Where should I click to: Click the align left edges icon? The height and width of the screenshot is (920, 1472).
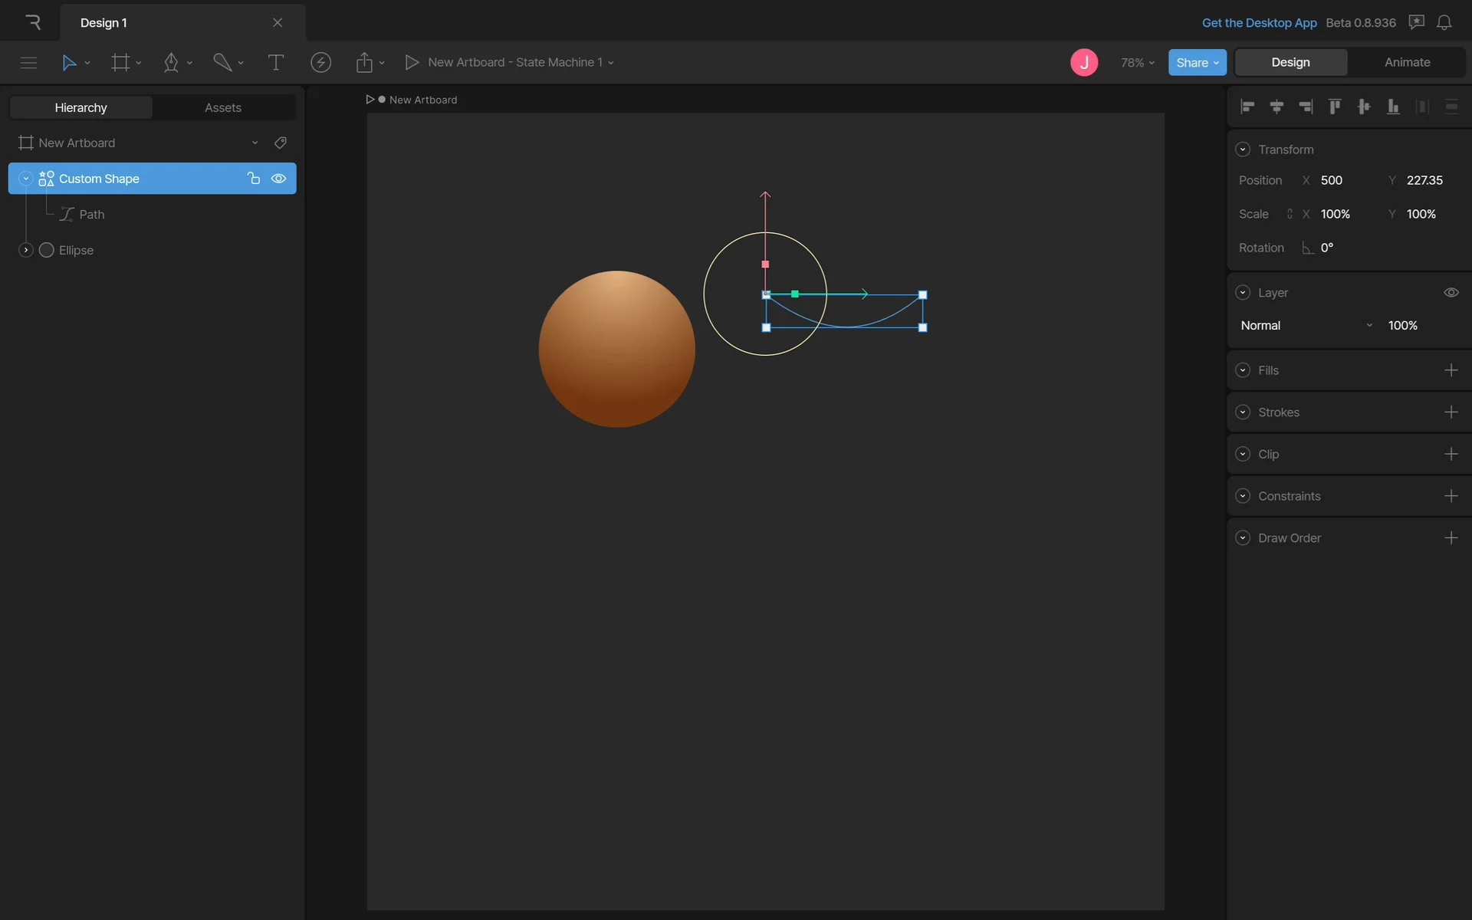point(1247,107)
